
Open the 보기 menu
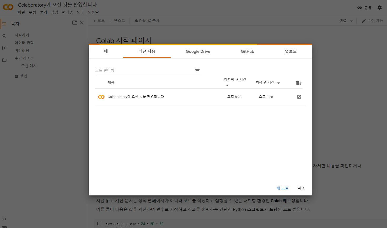(x=43, y=12)
